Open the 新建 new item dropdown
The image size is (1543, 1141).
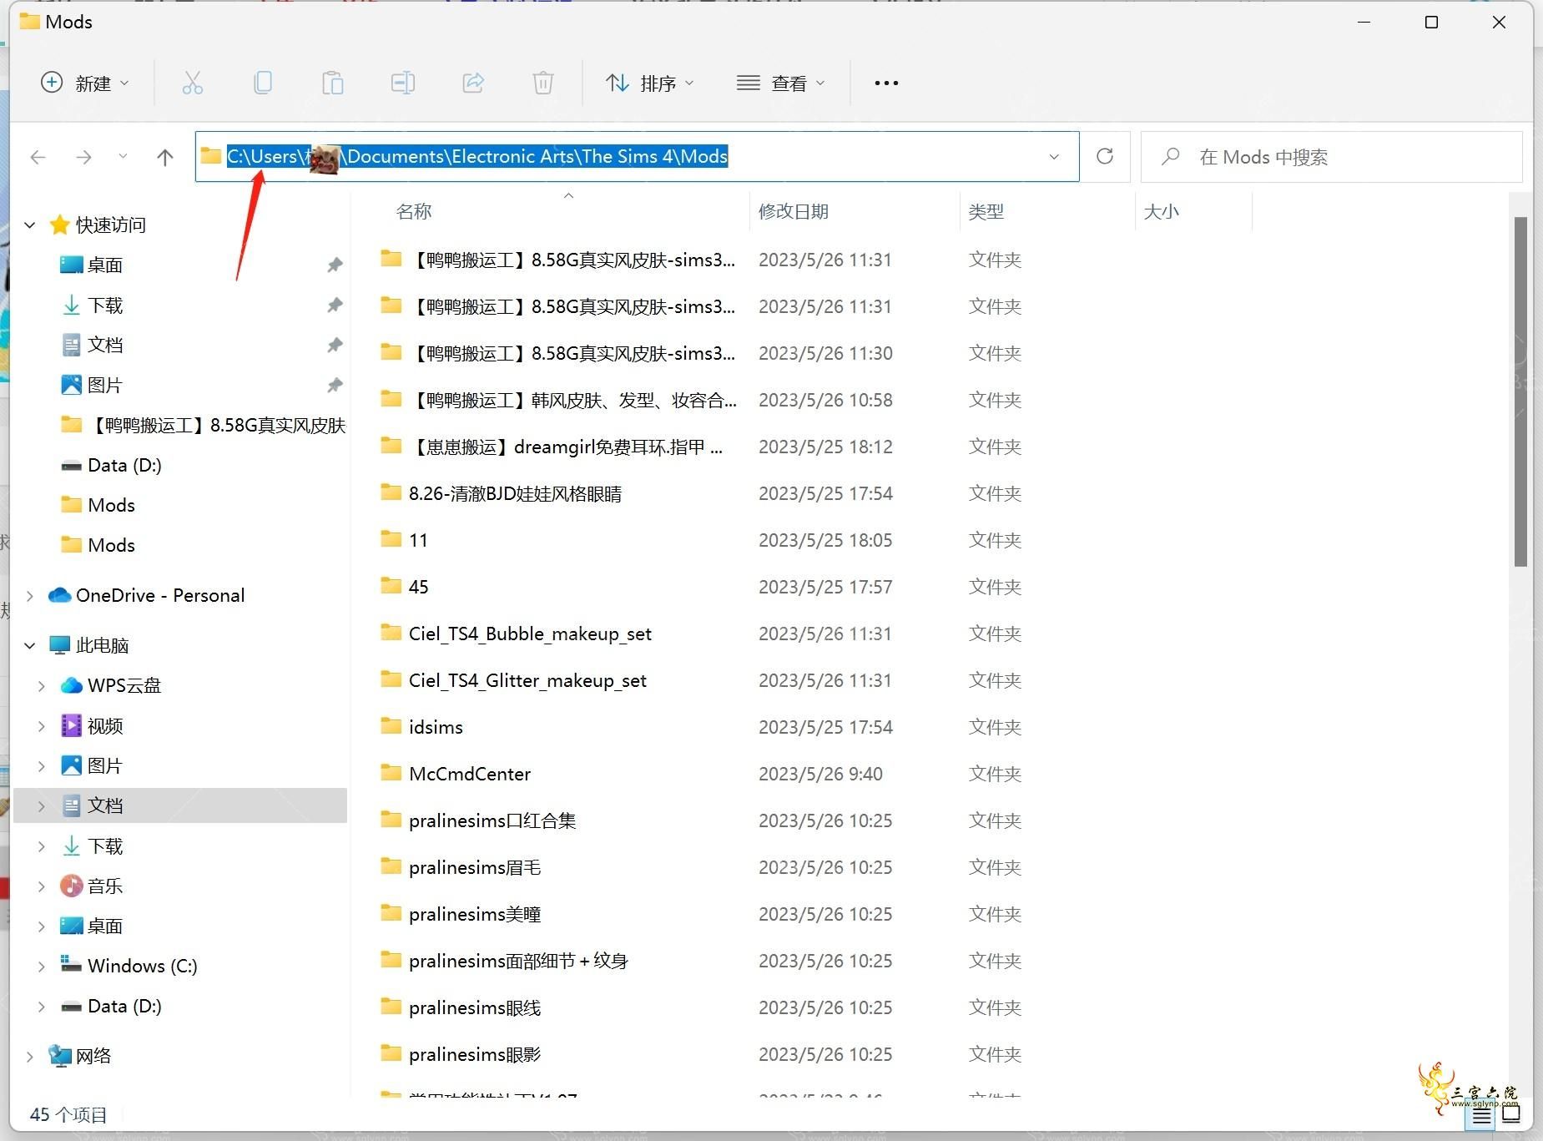[85, 83]
